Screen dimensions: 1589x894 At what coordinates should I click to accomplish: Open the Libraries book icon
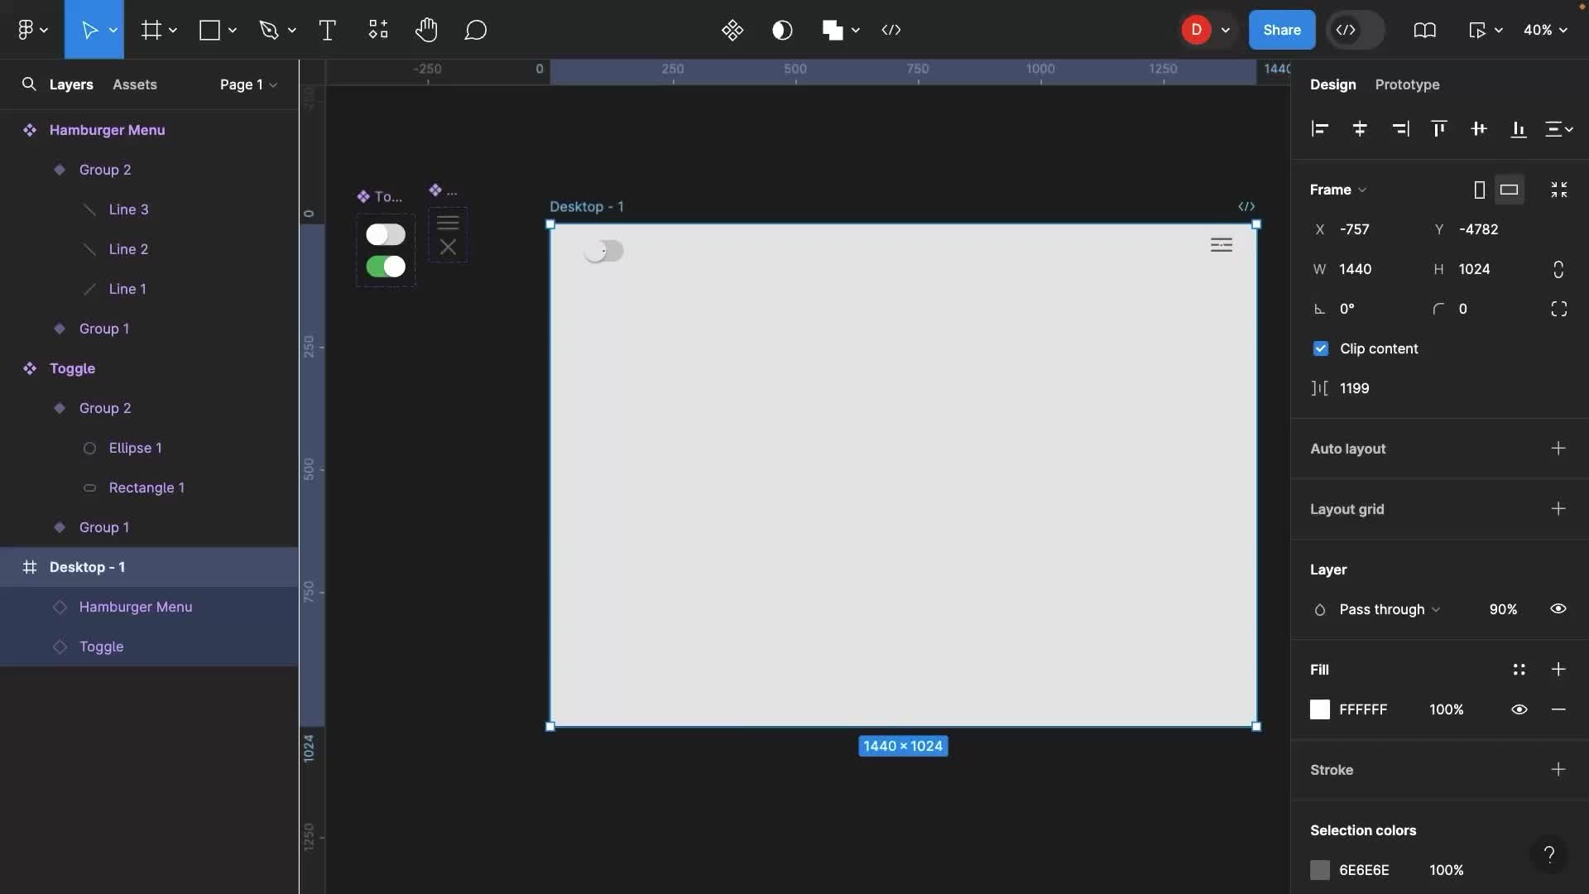[1424, 30]
